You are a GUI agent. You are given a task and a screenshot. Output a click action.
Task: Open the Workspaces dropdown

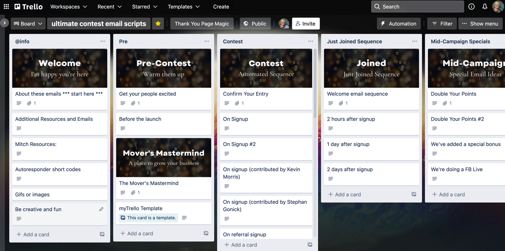(x=69, y=7)
